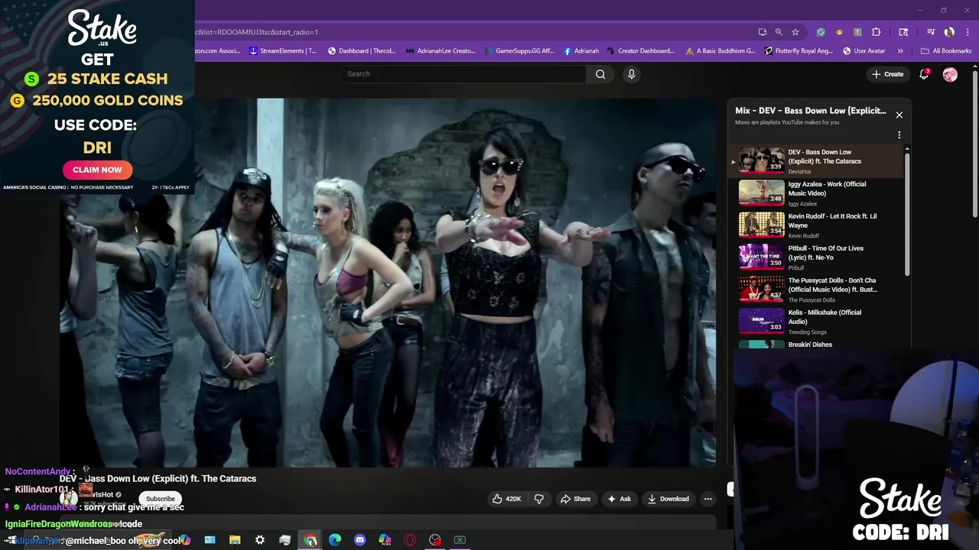979x550 pixels.
Task: Open Opera browser from the taskbar
Action: click(410, 540)
